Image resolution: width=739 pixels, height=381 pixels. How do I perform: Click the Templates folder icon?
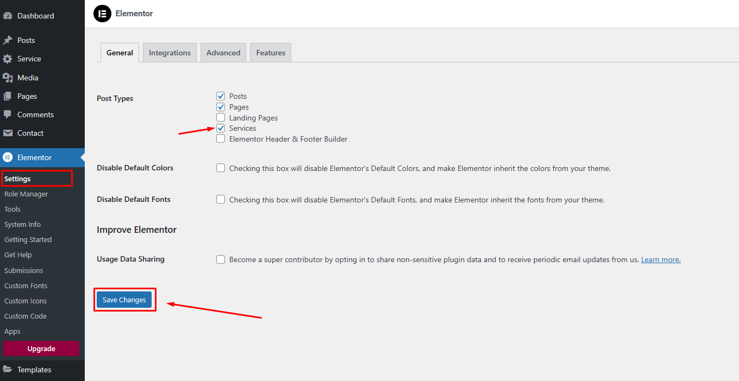pyautogui.click(x=8, y=370)
